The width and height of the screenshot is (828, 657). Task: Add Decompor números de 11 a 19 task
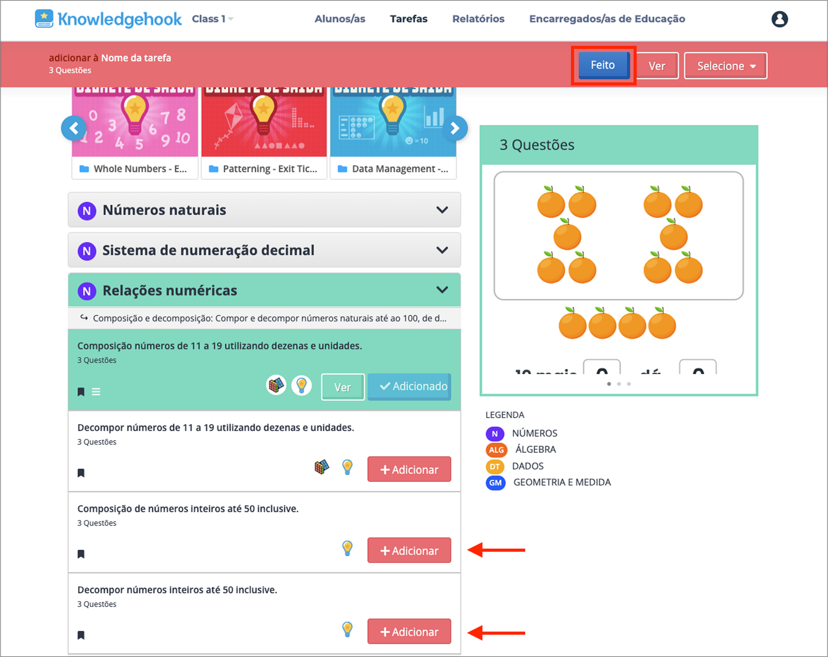(409, 469)
